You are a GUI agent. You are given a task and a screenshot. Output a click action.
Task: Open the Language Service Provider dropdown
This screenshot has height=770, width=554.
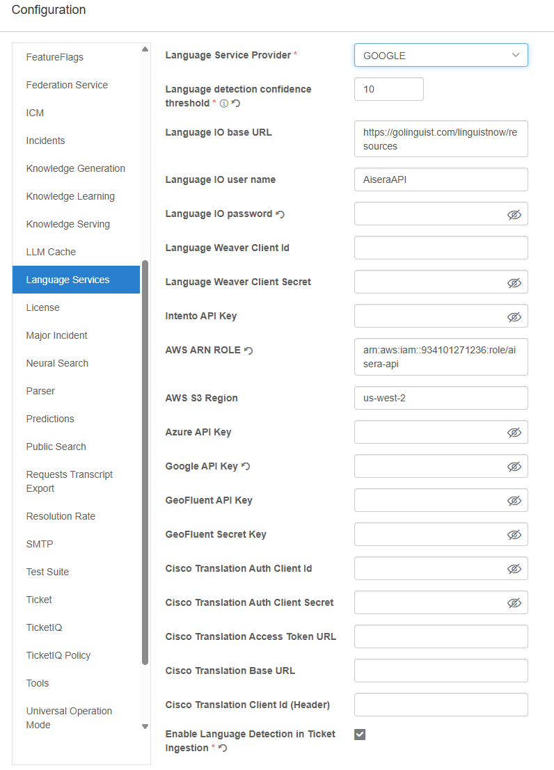pyautogui.click(x=441, y=56)
